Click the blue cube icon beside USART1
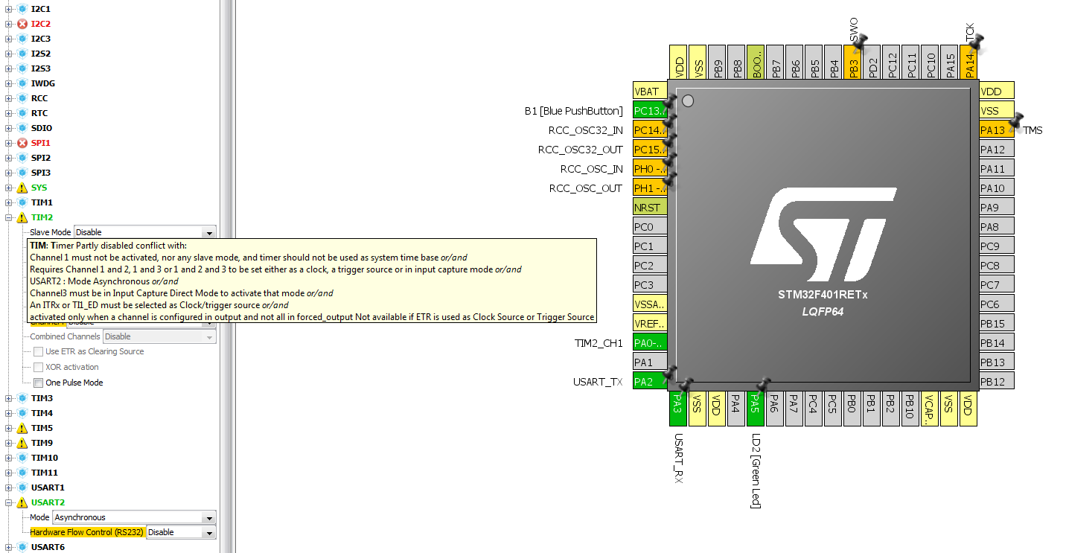This screenshot has height=553, width=1066. 22,488
